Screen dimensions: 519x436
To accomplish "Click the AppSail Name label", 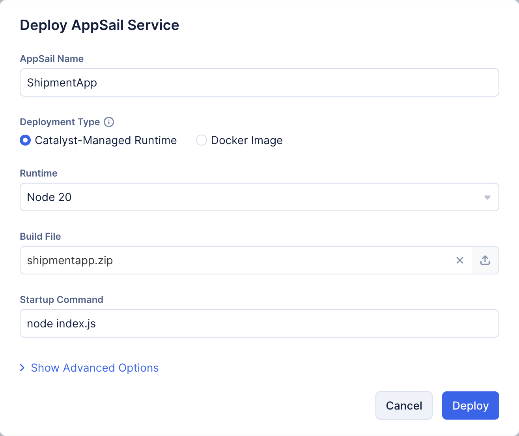I will (x=52, y=59).
